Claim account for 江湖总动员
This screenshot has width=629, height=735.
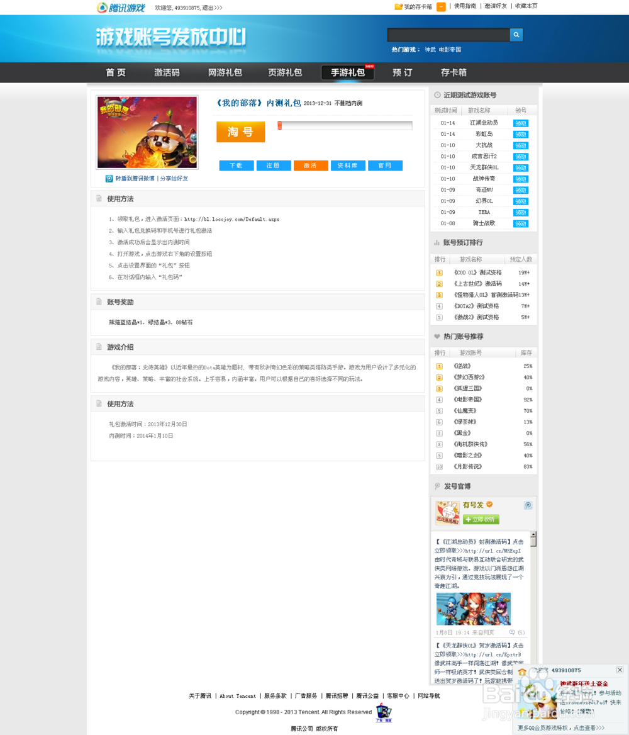click(520, 123)
